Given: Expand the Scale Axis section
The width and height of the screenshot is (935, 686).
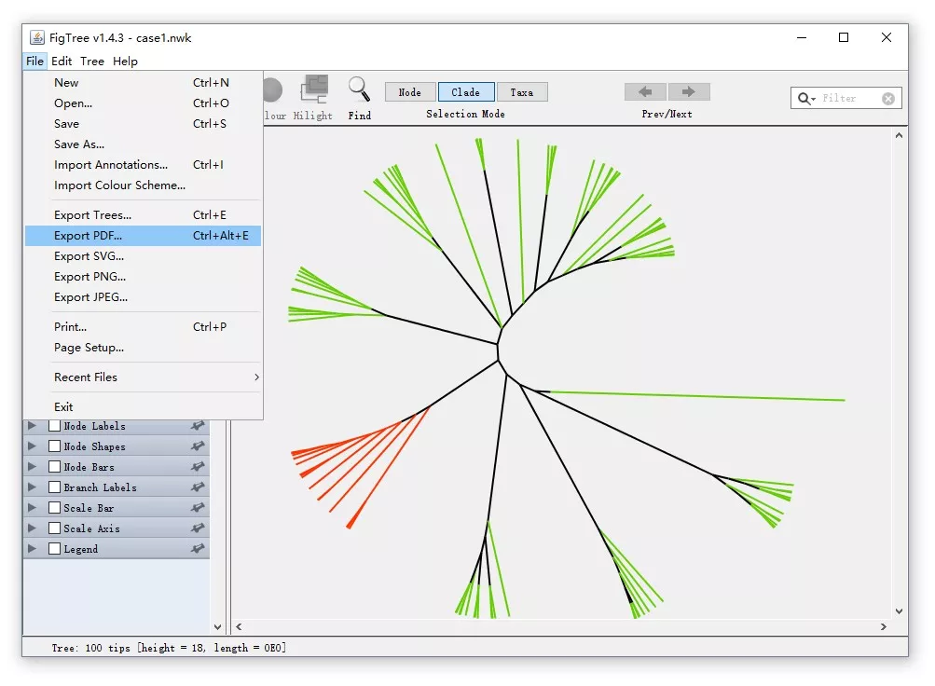Looking at the screenshot, I should 33,528.
